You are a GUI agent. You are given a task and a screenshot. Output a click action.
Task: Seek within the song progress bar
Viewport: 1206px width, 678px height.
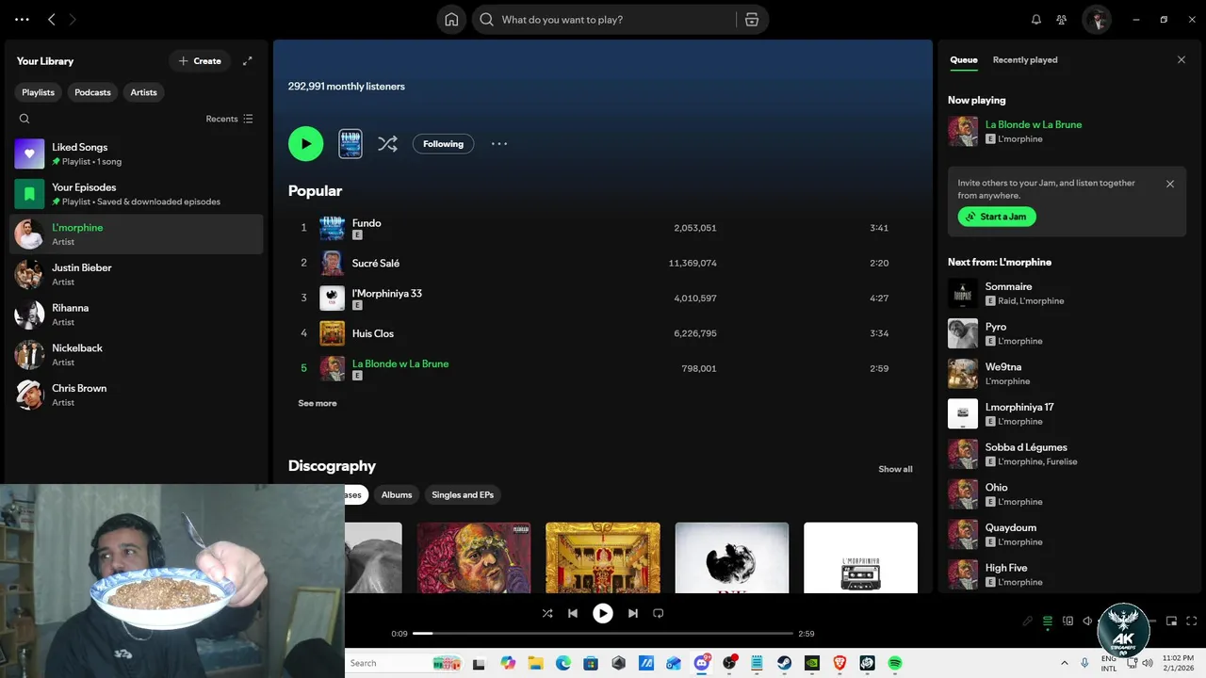(x=603, y=634)
